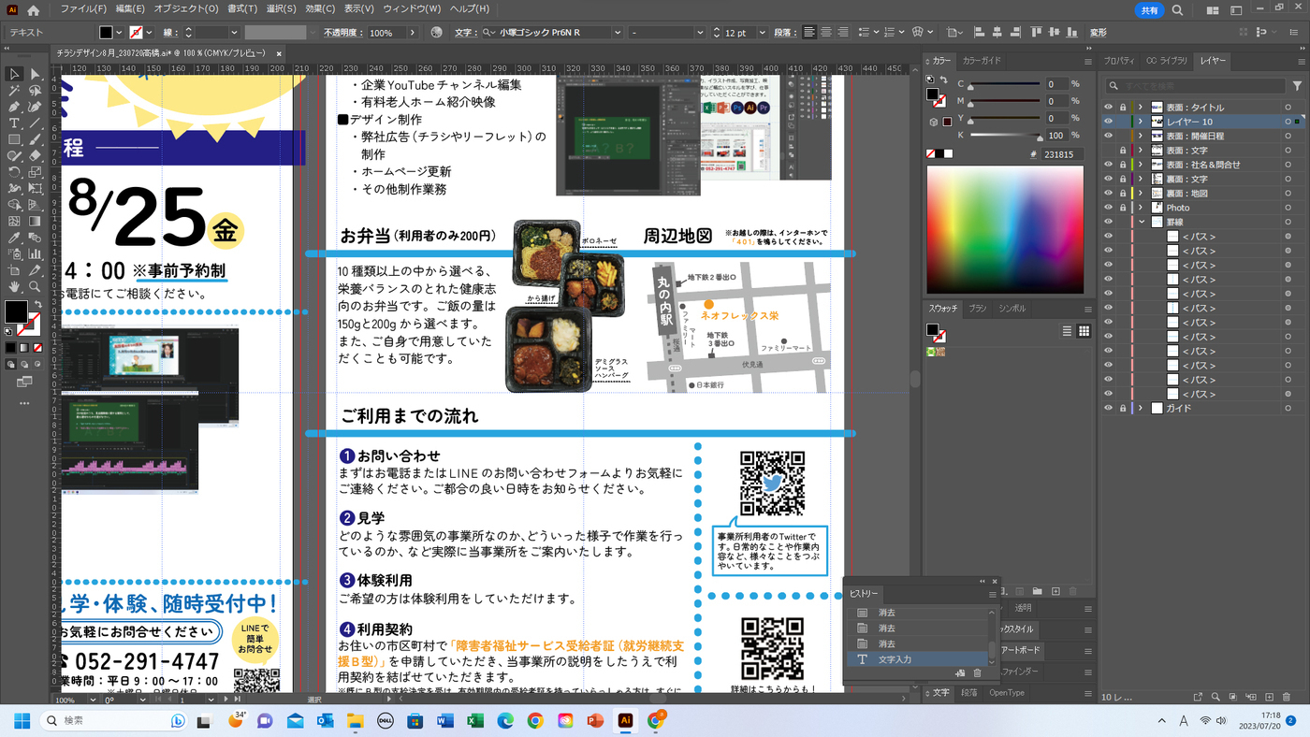Show the hidden 表面：文字 layer
Viewport: 1310px width, 737px height.
(x=1108, y=151)
